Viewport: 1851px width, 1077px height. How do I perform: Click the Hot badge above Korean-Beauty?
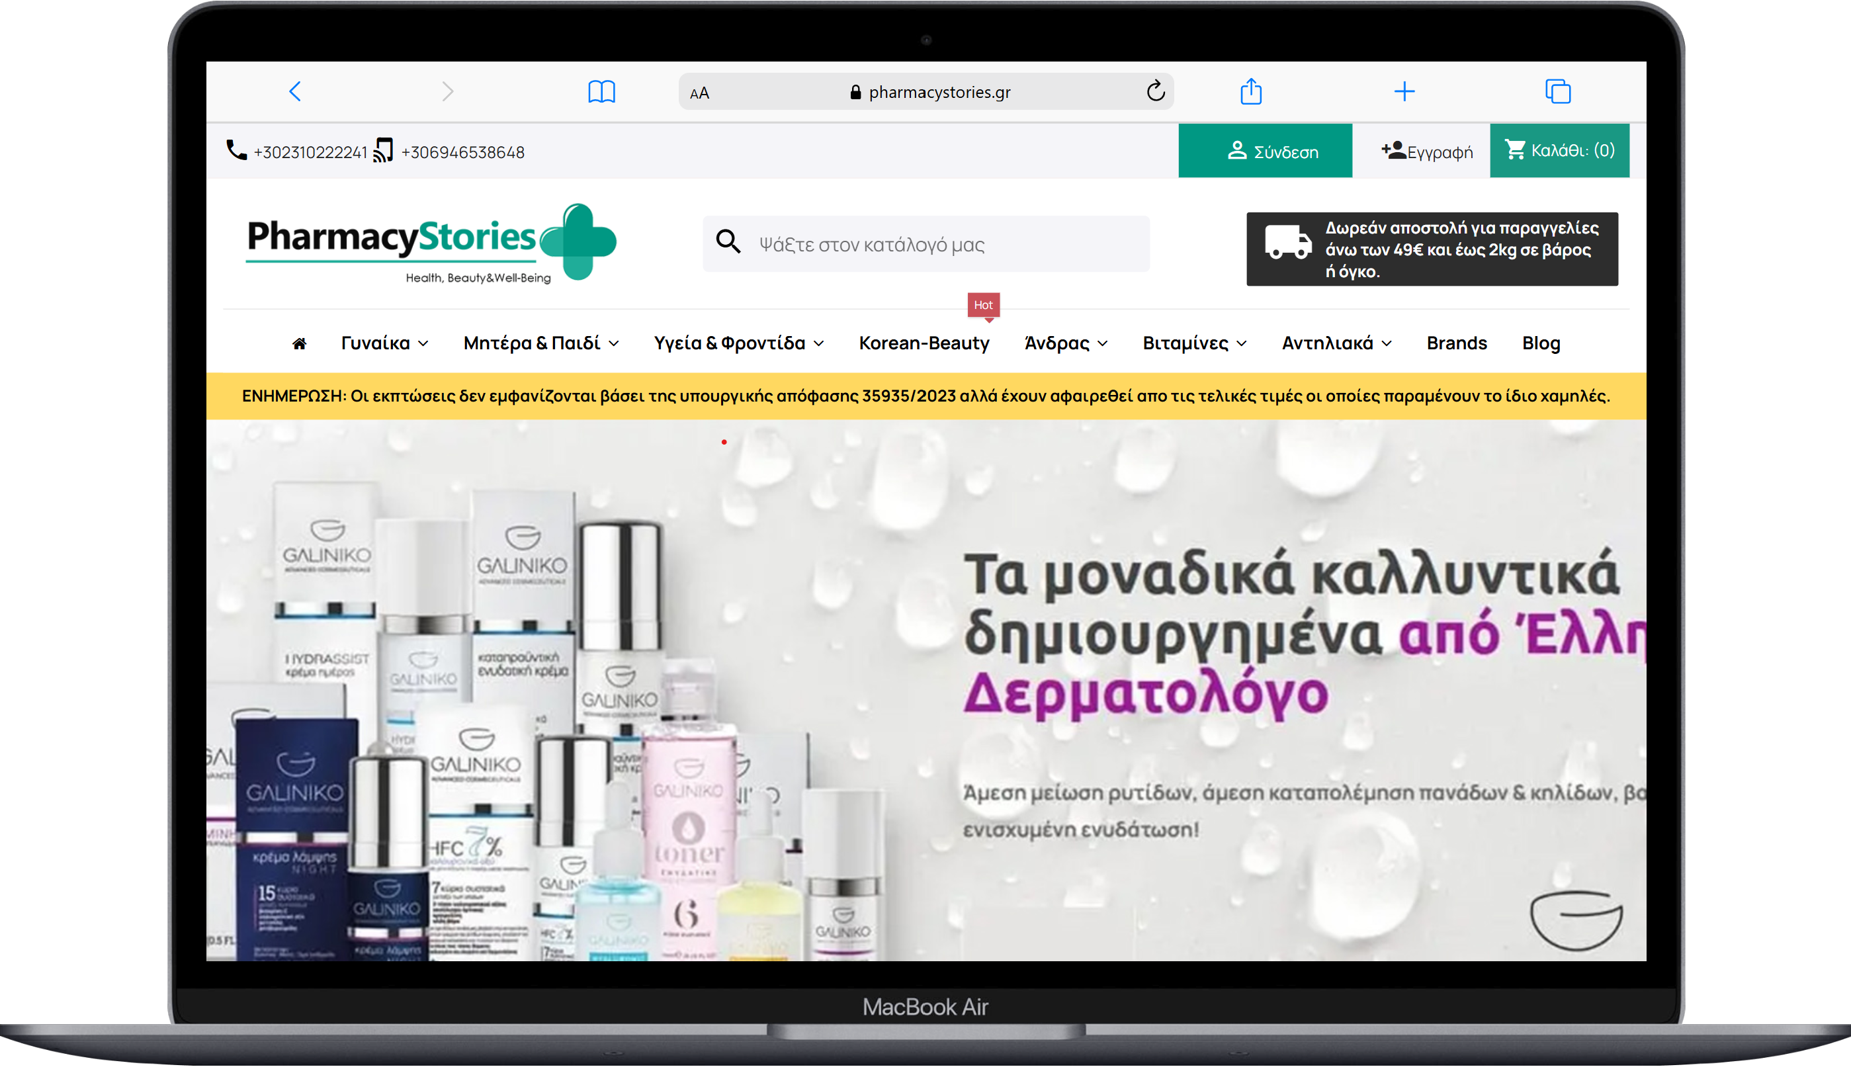983,305
